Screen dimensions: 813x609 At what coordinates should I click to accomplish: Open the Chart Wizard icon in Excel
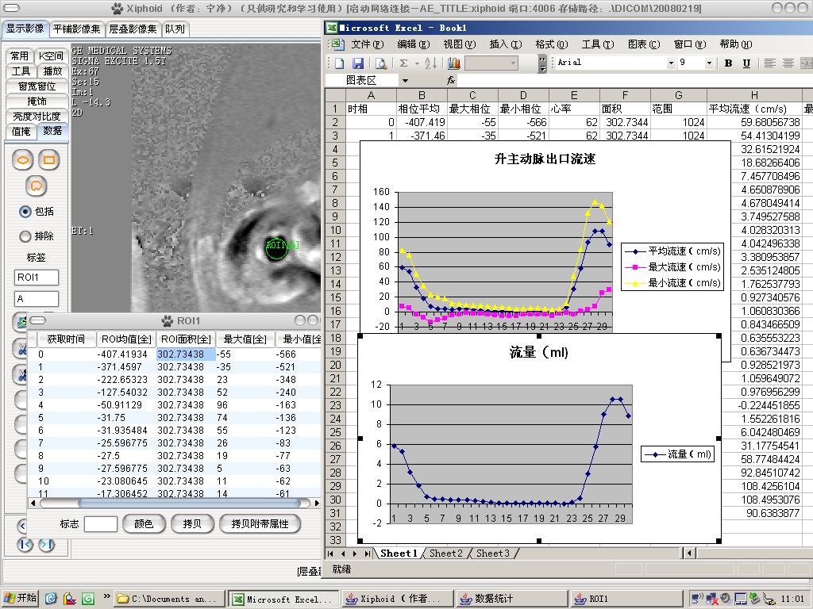pyautogui.click(x=454, y=63)
